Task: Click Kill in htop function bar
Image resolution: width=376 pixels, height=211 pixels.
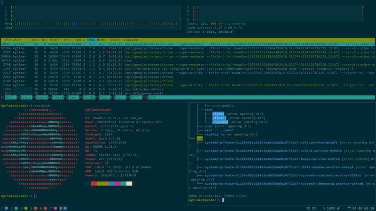Action: (x=134, y=98)
